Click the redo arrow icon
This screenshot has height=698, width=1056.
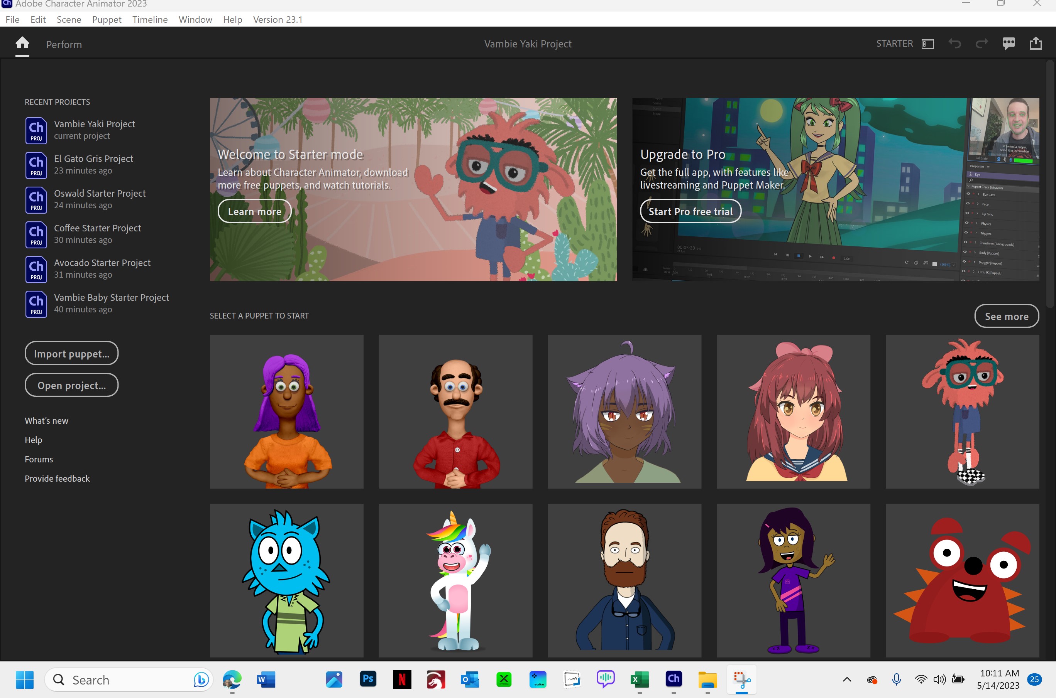[x=982, y=43]
